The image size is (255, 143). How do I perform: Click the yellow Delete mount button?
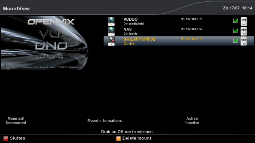coord(133,138)
